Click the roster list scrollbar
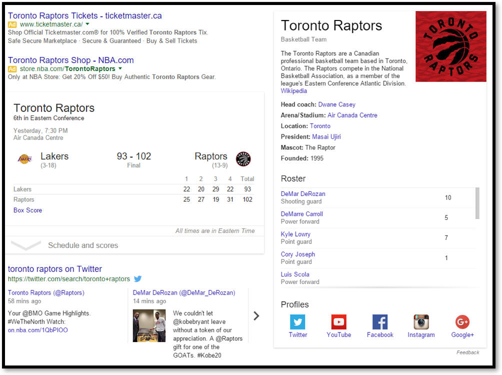The height and width of the screenshot is (375, 502). (x=477, y=203)
